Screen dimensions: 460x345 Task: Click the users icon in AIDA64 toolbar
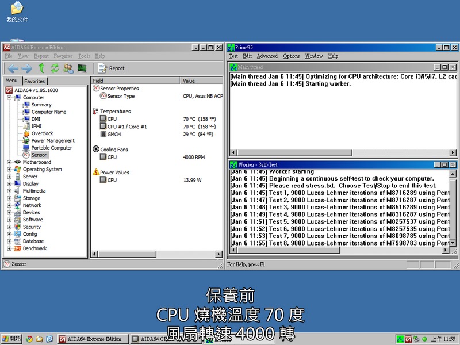point(68,68)
